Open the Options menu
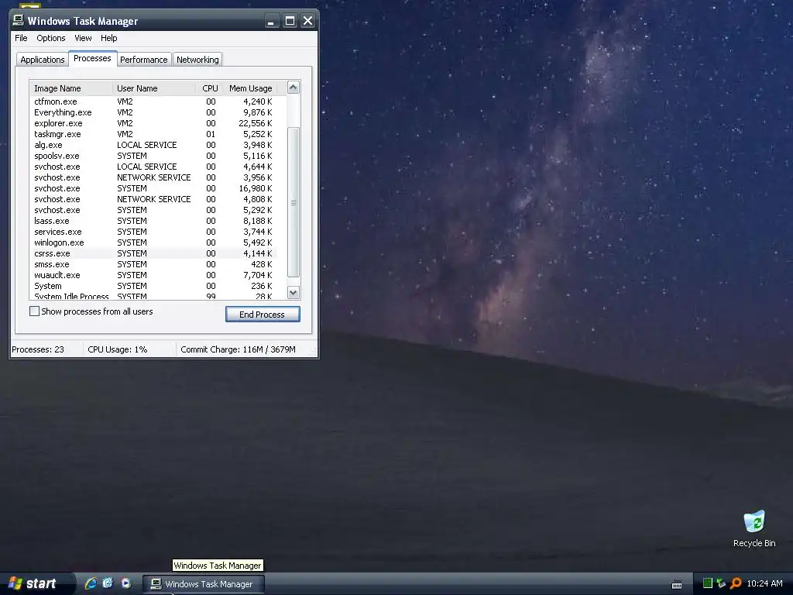This screenshot has width=793, height=595. 50,38
